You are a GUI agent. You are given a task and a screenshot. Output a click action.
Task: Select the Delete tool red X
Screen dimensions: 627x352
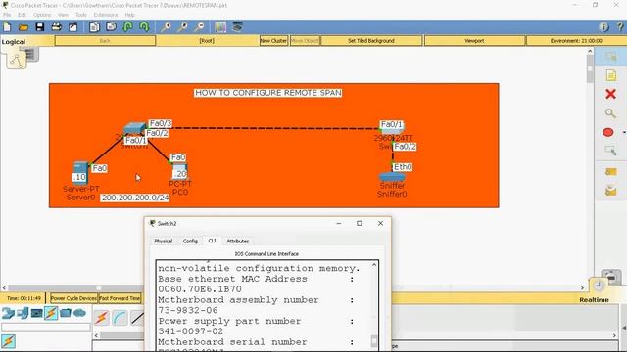point(610,94)
